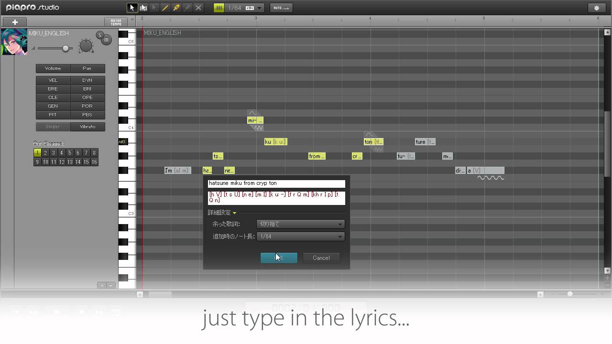Collapse track panel with double chevron
The height and width of the screenshot is (344, 612).
(x=132, y=20)
